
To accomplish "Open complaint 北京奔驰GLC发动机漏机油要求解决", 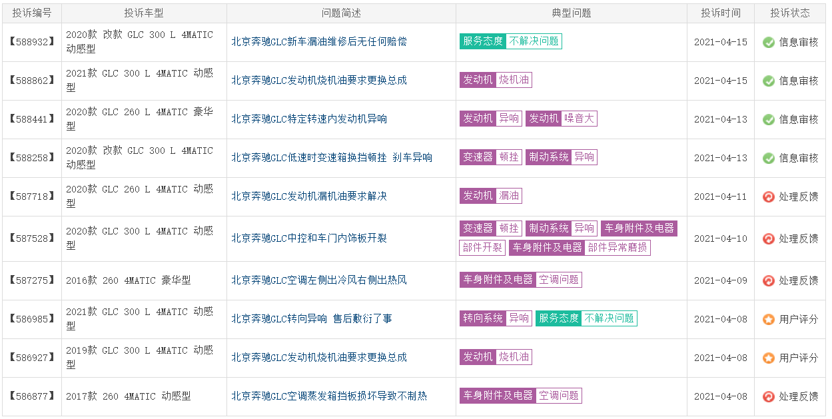I will (309, 196).
